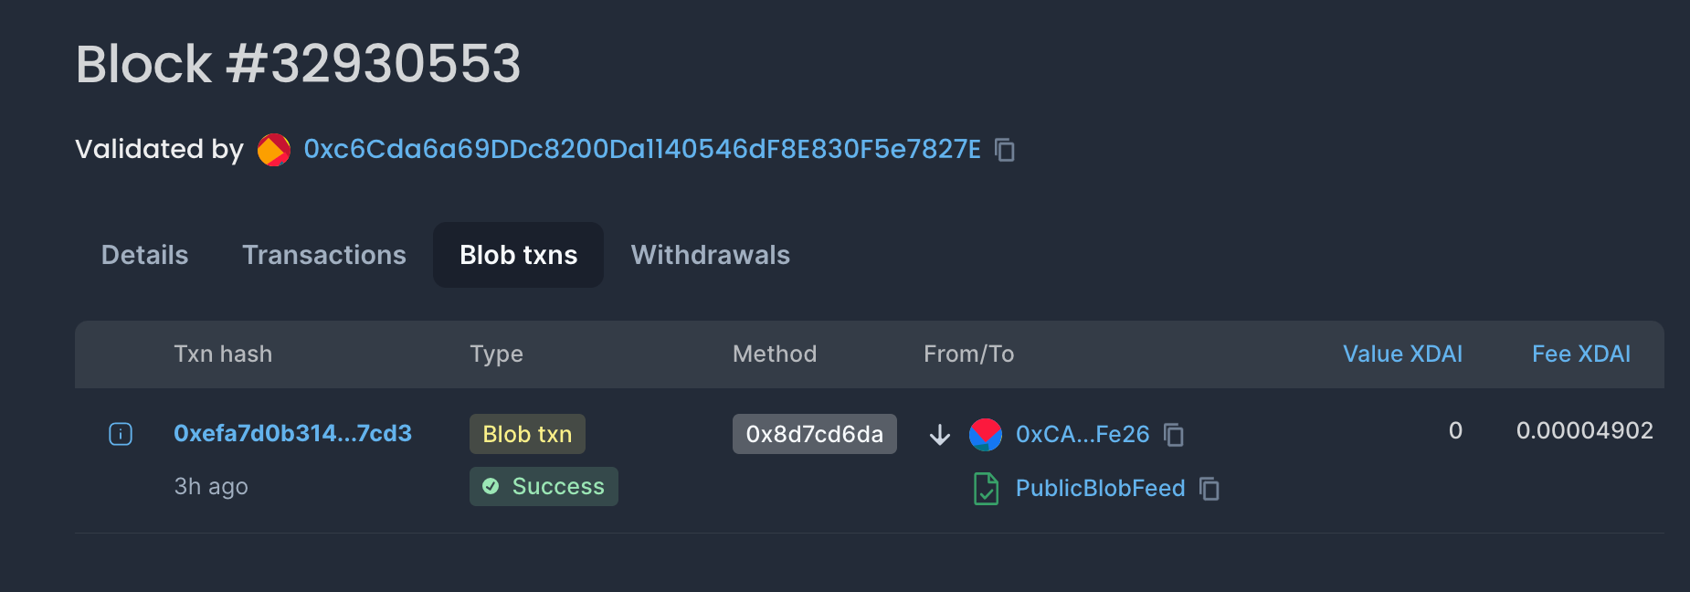Screen dimensions: 1690x592
Task: Re-select the Blob txns tab
Action: pos(518,255)
